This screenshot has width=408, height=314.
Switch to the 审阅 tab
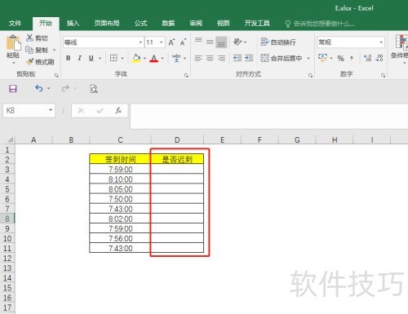click(x=196, y=24)
